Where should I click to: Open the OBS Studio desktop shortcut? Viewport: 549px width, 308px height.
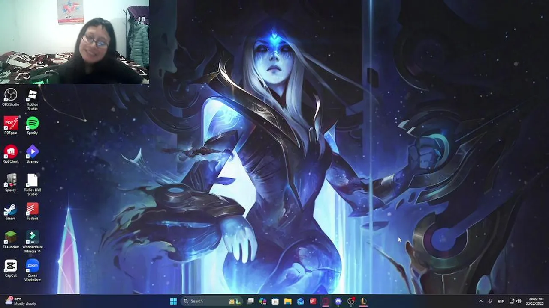click(11, 97)
